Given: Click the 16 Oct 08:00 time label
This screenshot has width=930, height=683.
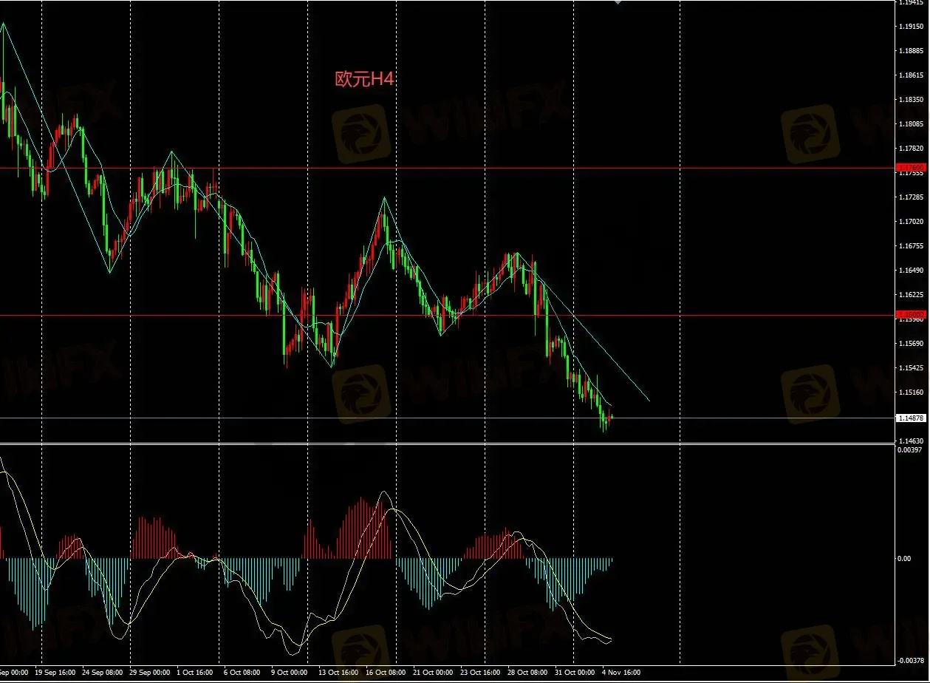Looking at the screenshot, I should click(384, 673).
